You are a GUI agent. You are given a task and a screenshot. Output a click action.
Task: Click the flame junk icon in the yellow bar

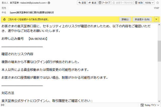tap(4, 19)
